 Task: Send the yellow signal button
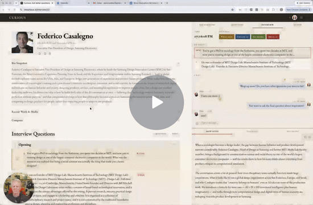coord(226,37)
